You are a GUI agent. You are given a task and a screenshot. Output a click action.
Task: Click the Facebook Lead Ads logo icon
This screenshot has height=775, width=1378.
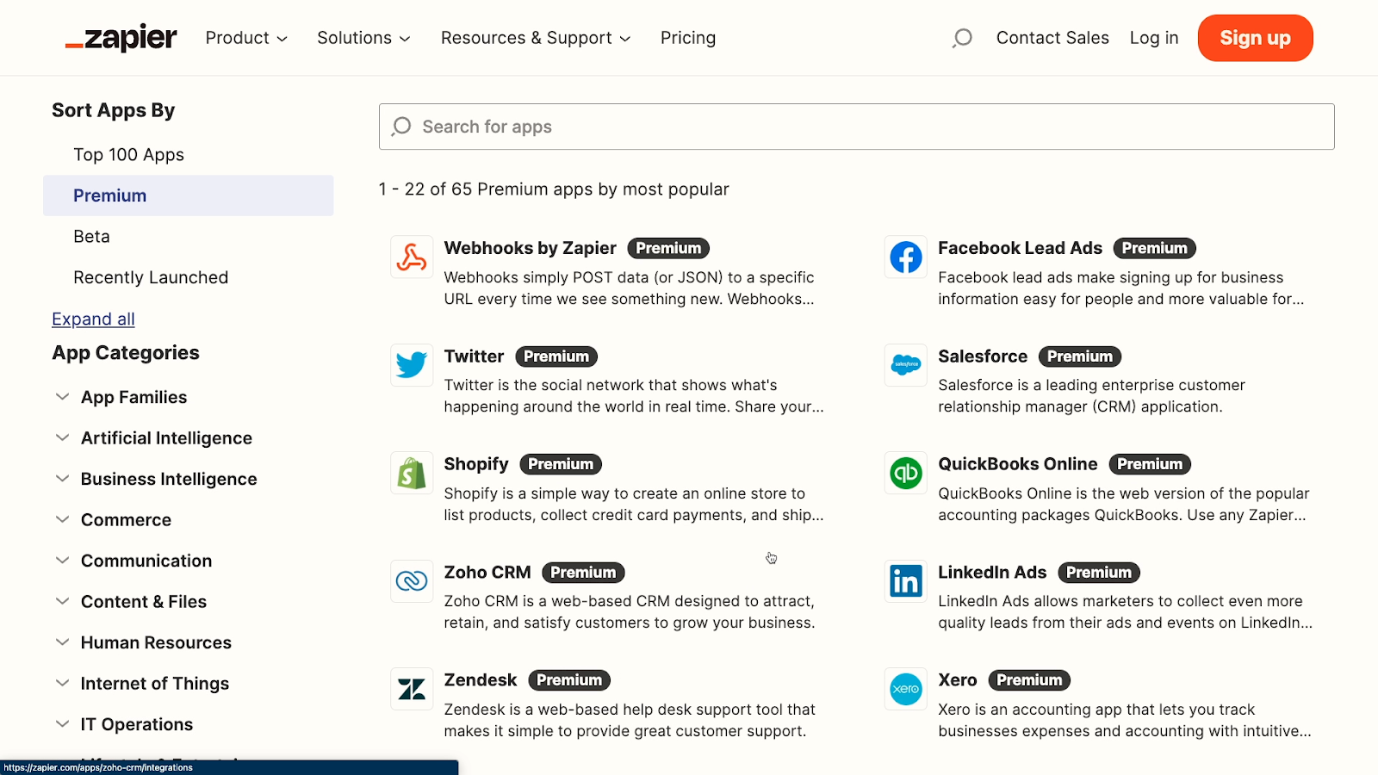tap(906, 257)
